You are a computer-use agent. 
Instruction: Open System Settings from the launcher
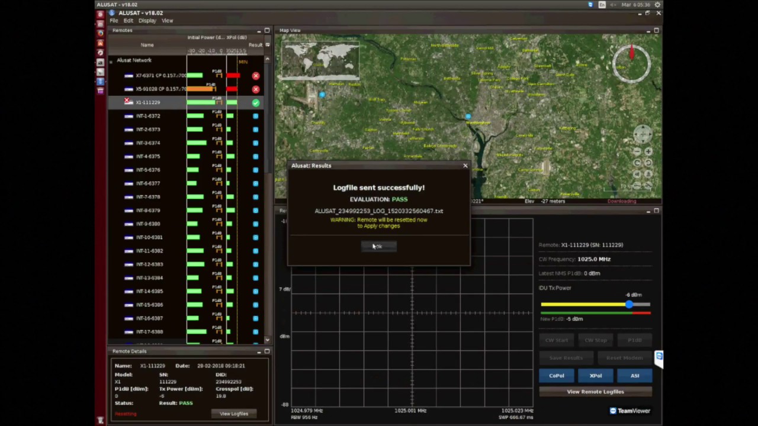100,53
